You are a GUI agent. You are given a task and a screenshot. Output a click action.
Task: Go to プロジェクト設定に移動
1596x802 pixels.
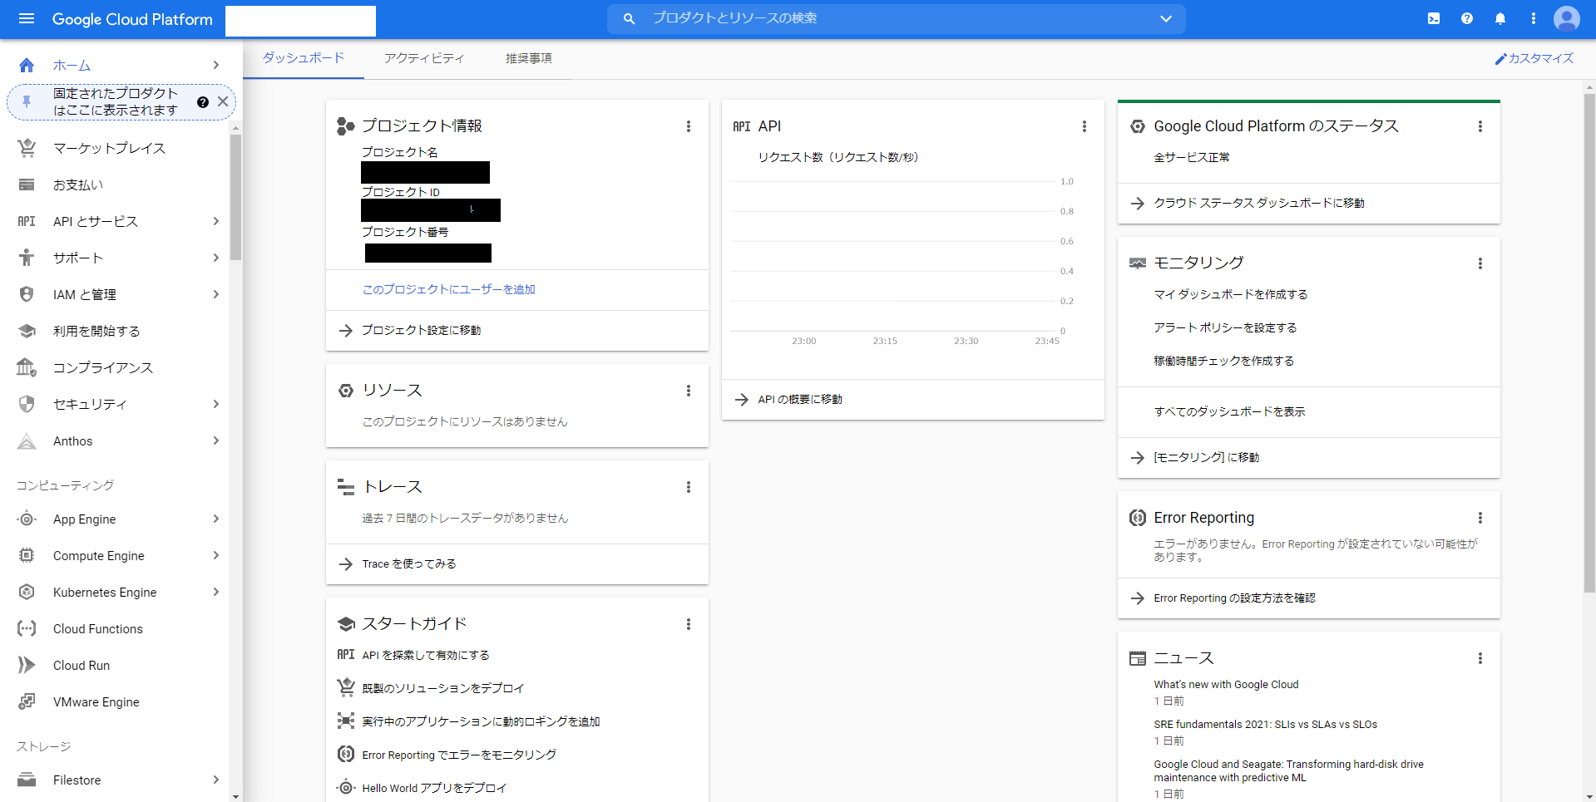[422, 330]
